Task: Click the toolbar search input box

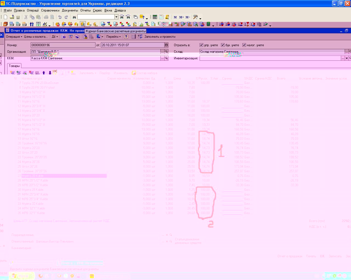Action: click(x=96, y=17)
